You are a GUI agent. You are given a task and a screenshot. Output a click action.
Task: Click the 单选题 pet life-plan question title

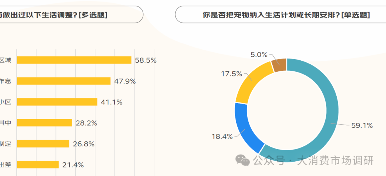pyautogui.click(x=286, y=15)
